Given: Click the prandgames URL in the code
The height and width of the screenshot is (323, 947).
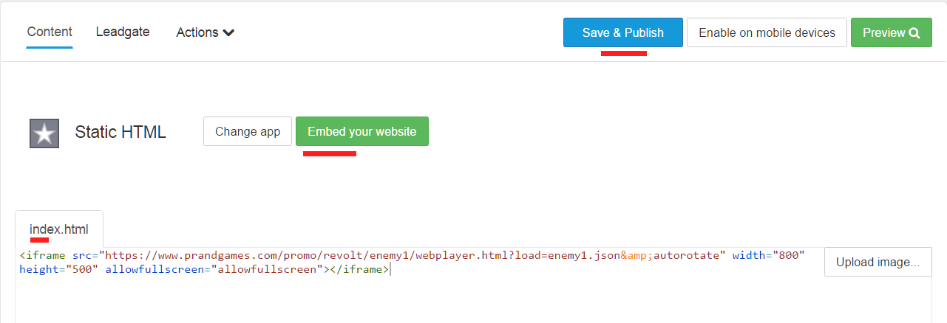Looking at the screenshot, I should point(296,255).
